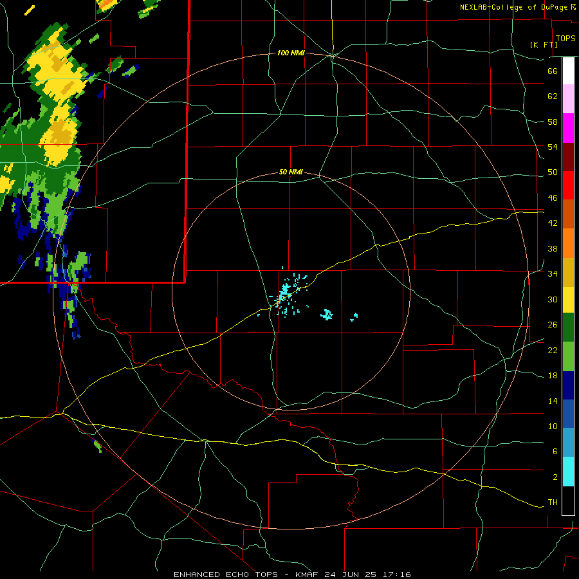This screenshot has height=579, width=579.
Task: Click the 'TOPS' legend title
Action: [x=565, y=39]
